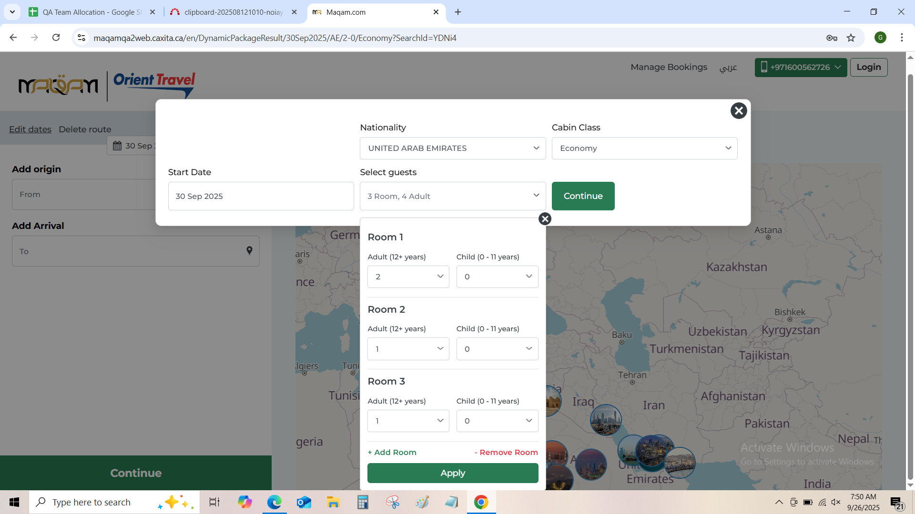Click the Add Room link

[392, 452]
